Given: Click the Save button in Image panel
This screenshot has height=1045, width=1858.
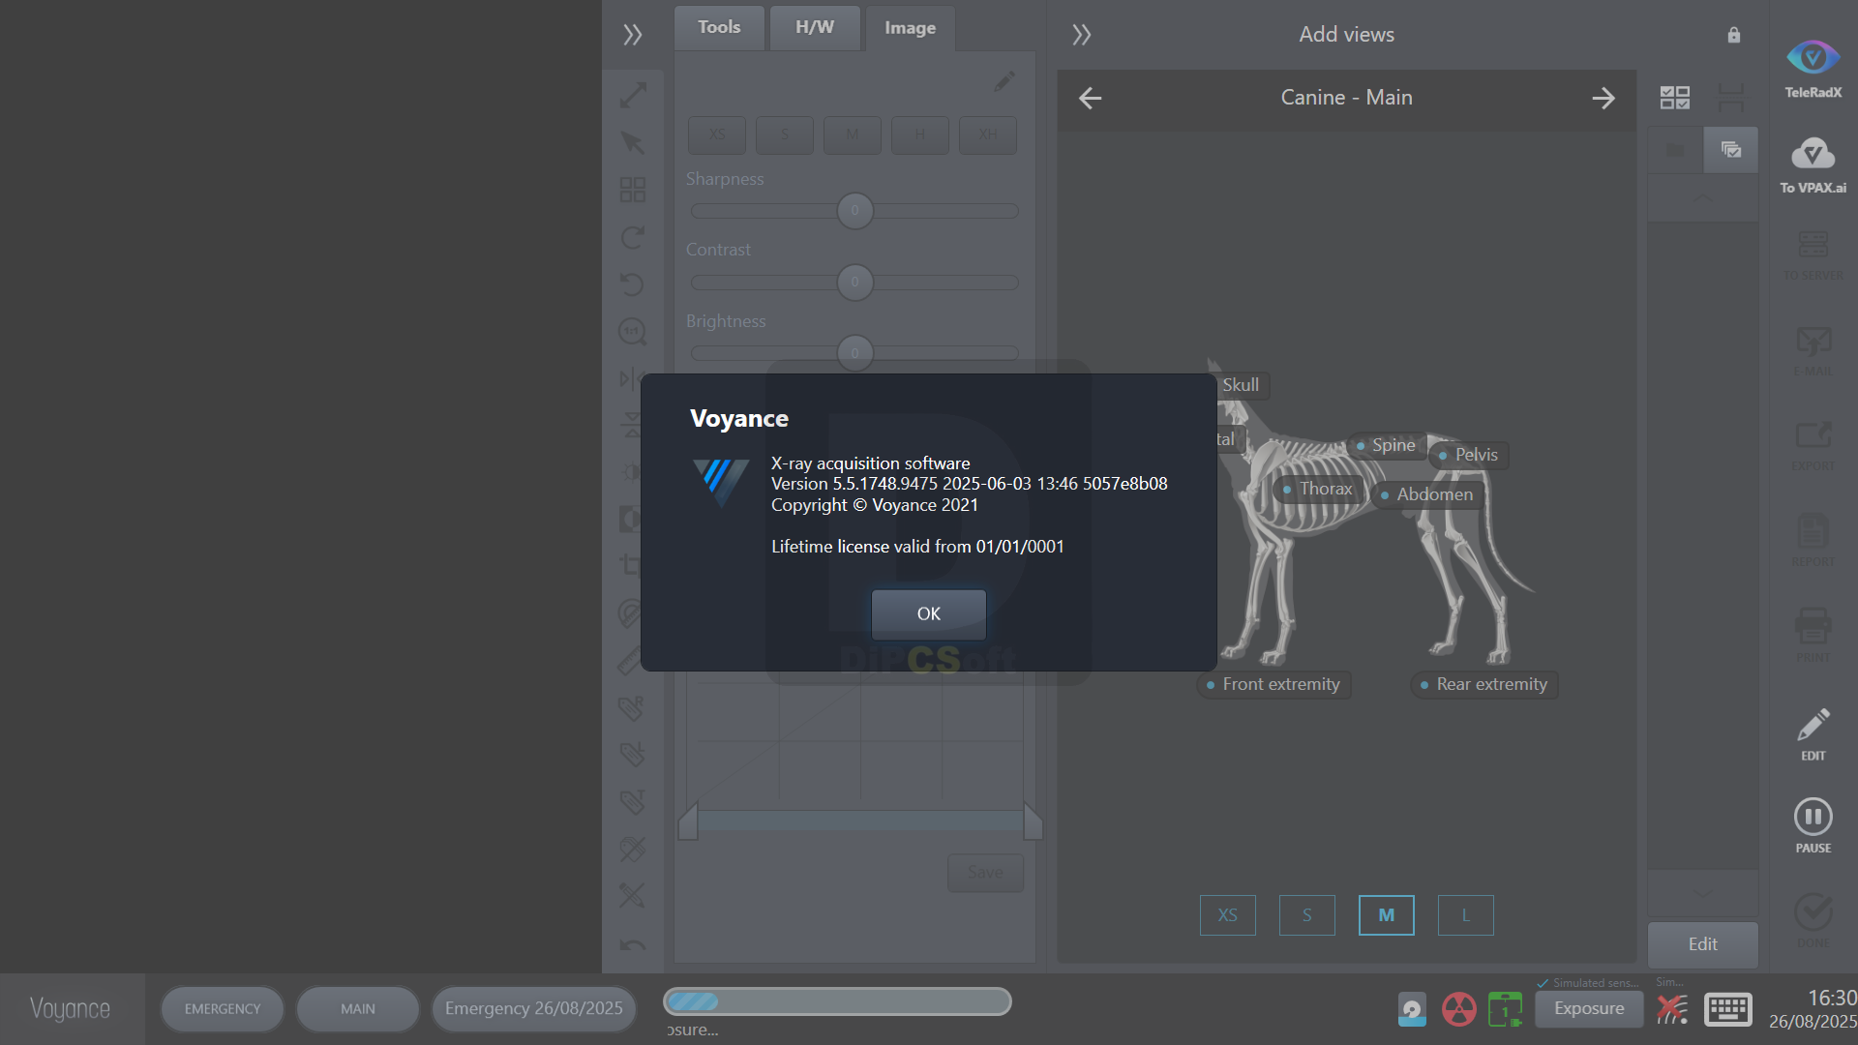Looking at the screenshot, I should 985,873.
